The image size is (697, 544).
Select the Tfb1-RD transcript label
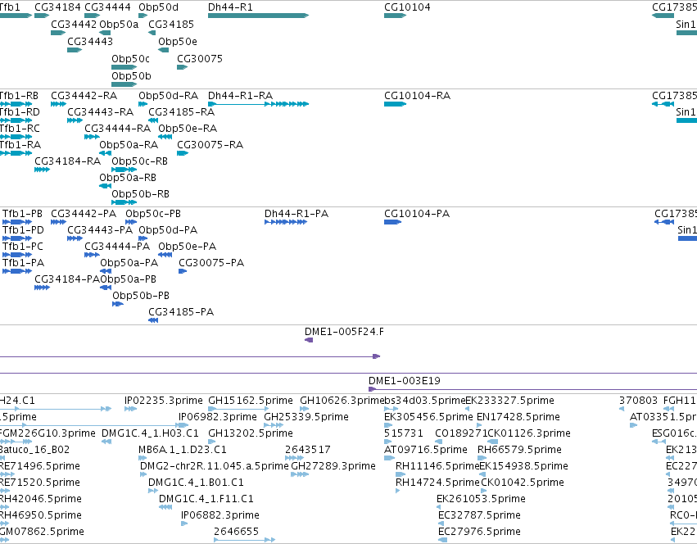(x=20, y=112)
